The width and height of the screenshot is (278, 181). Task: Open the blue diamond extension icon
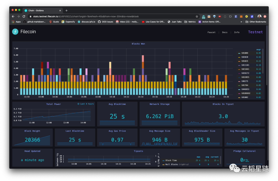[214, 16]
